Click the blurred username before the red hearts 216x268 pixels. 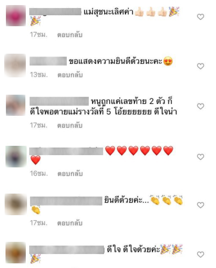(x=66, y=151)
